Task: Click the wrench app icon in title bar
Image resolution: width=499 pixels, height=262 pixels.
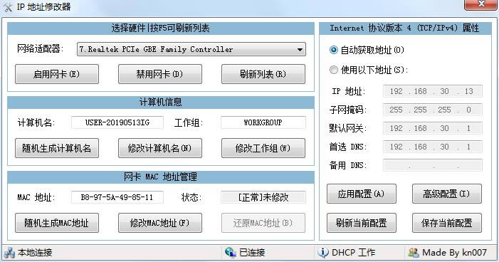Action: pyautogui.click(x=8, y=7)
